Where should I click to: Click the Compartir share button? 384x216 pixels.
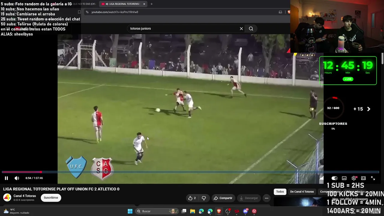223,198
